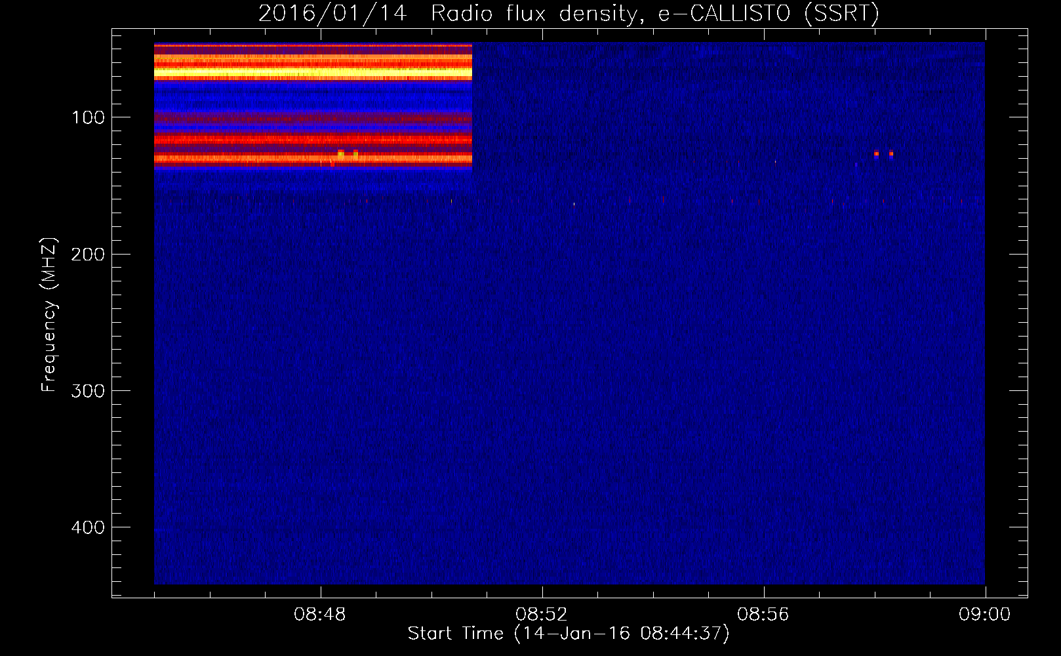
Task: Click the 'Frequency (MHZ)' axis label
Action: click(49, 315)
